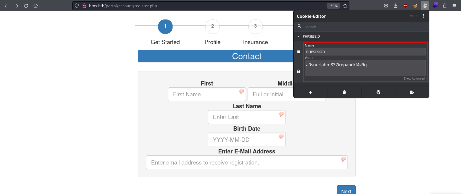Click the validation icon in Birth Date field

281,137
